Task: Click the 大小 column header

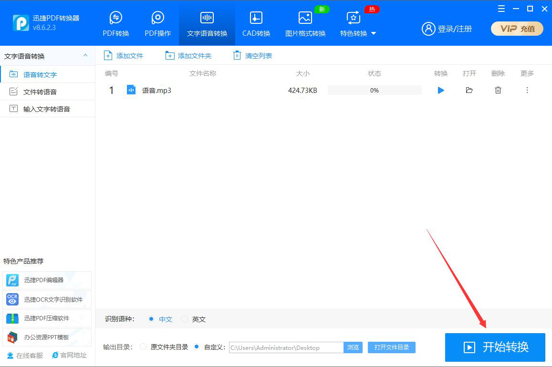Action: (x=302, y=73)
